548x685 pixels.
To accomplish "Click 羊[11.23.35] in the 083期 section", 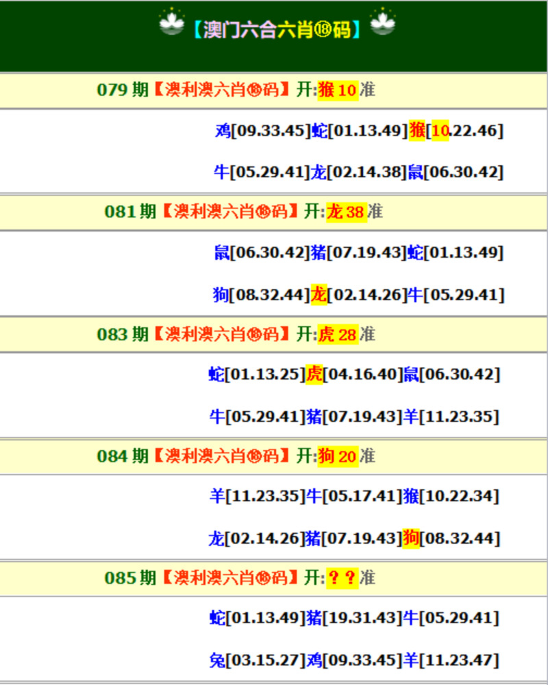I will tap(451, 416).
